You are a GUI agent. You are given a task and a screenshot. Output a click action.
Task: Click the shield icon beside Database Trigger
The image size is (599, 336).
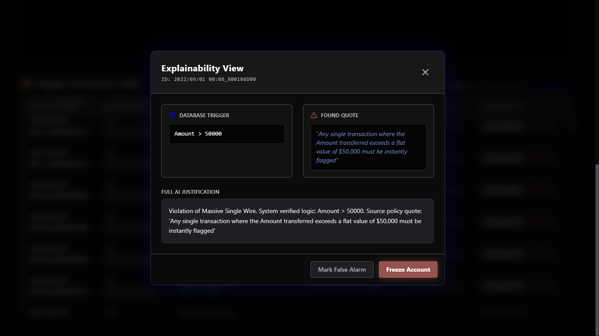172,115
